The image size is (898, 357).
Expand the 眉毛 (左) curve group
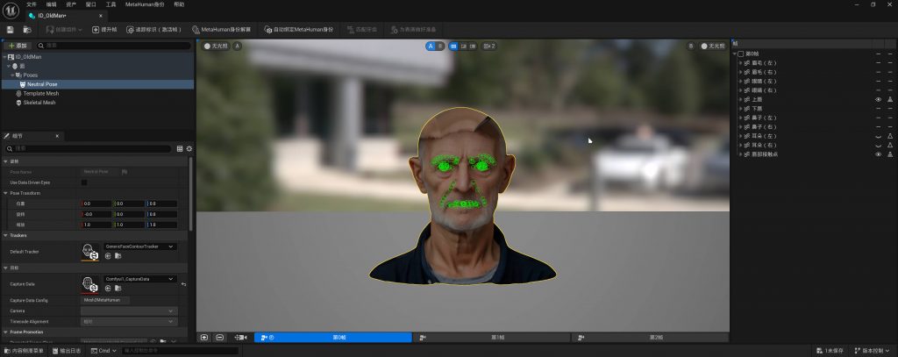point(739,63)
